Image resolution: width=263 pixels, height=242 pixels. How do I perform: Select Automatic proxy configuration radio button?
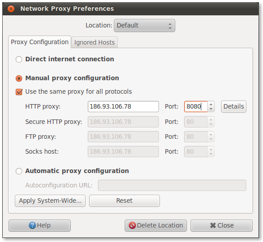click(x=19, y=171)
